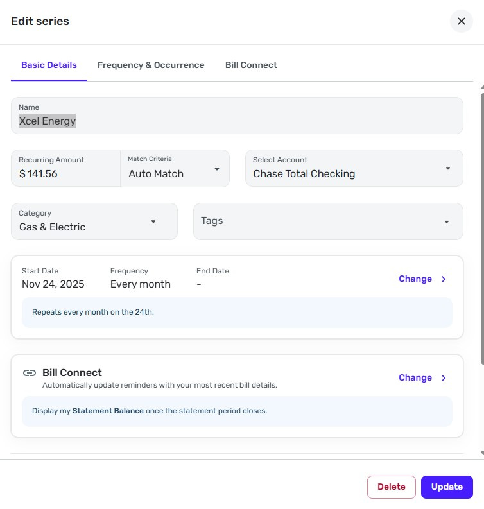Click Change link for start date schedule
Image resolution: width=484 pixels, height=509 pixels.
(x=415, y=279)
